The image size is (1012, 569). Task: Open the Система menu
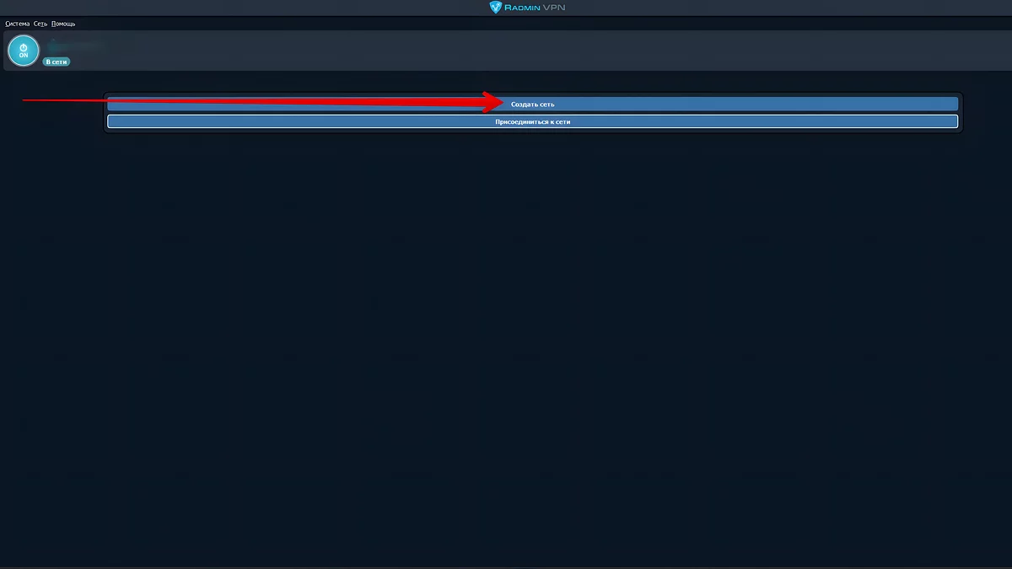pyautogui.click(x=17, y=24)
